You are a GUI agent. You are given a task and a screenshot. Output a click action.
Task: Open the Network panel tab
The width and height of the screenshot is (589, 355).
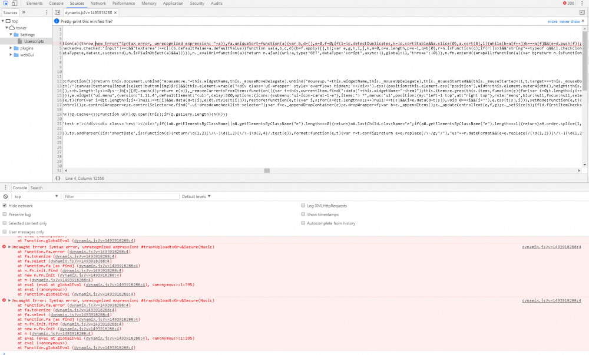click(98, 4)
